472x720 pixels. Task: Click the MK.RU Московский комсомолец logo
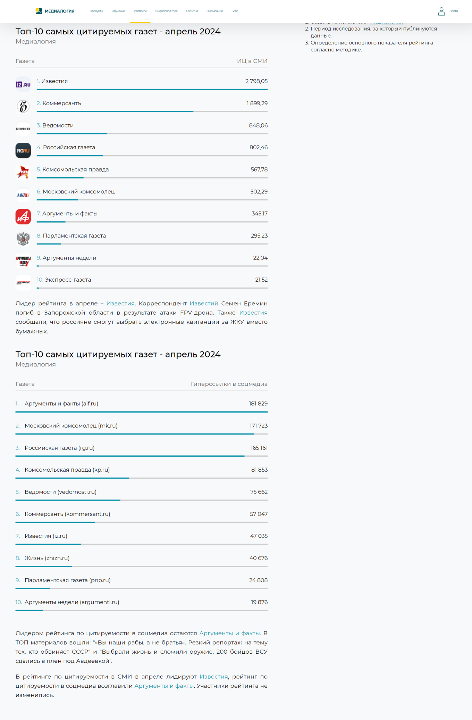point(23,195)
